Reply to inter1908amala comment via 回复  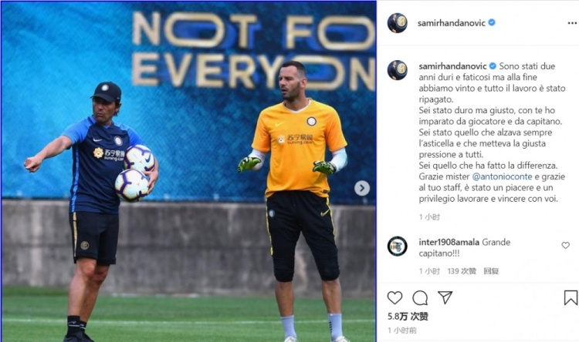[x=491, y=271]
